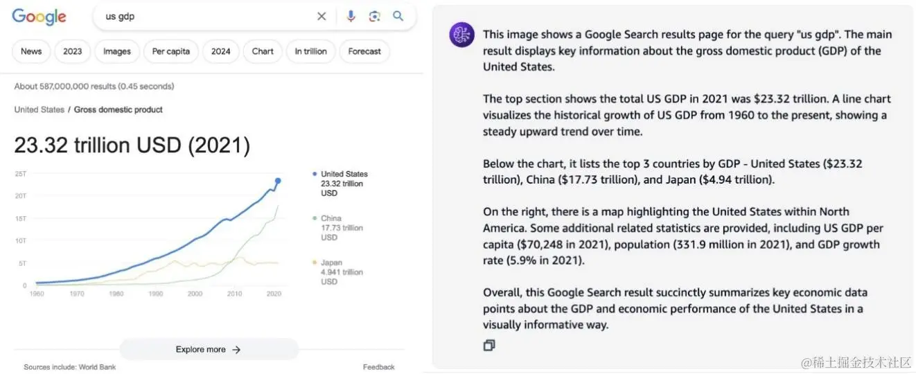
Task: Click the Japan legend entry
Action: [337, 272]
